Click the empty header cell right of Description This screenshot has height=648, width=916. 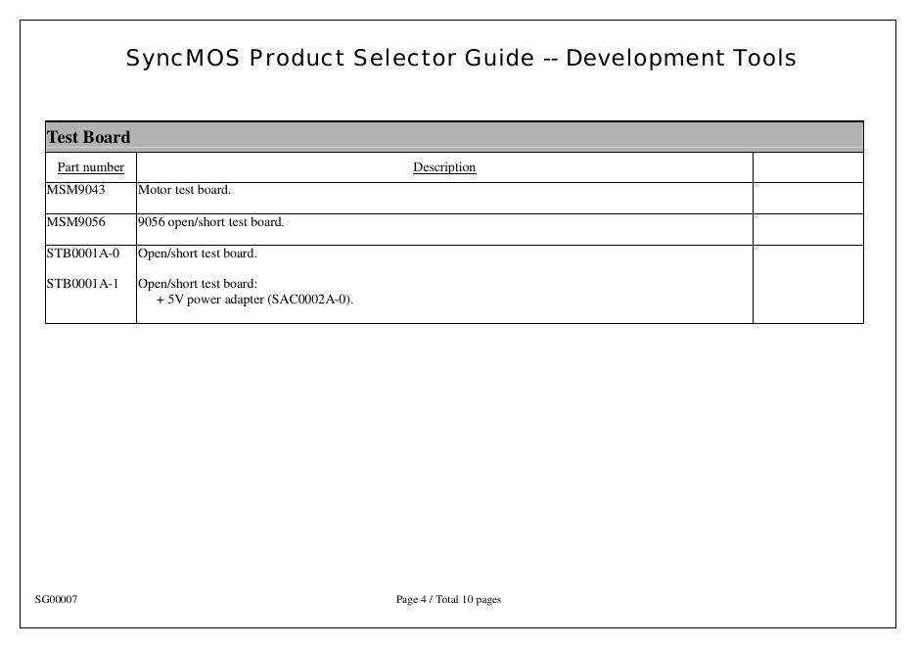(807, 167)
